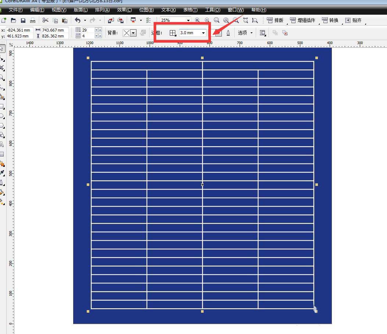This screenshot has width=387, height=334.
Task: Click the Export icon on the toolbar
Action: point(120,20)
